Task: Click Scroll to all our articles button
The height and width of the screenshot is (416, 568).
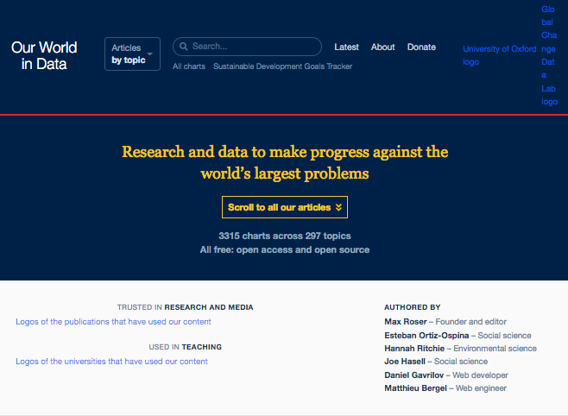Action: point(285,207)
